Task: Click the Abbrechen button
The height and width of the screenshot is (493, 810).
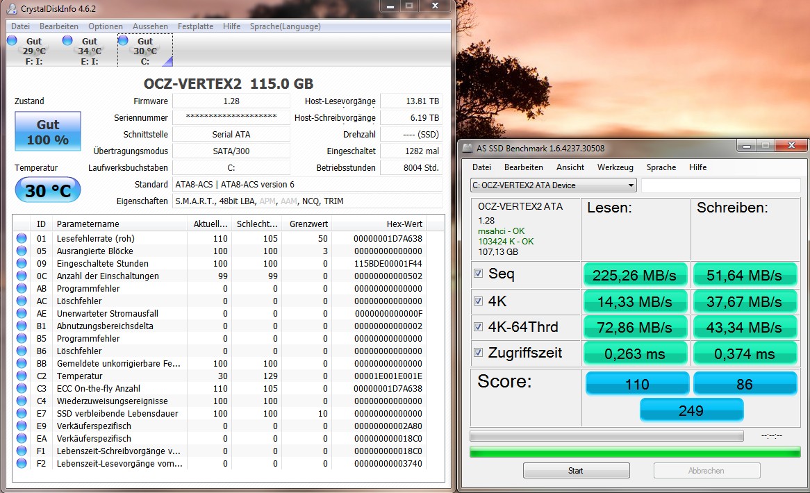Action: coord(706,471)
